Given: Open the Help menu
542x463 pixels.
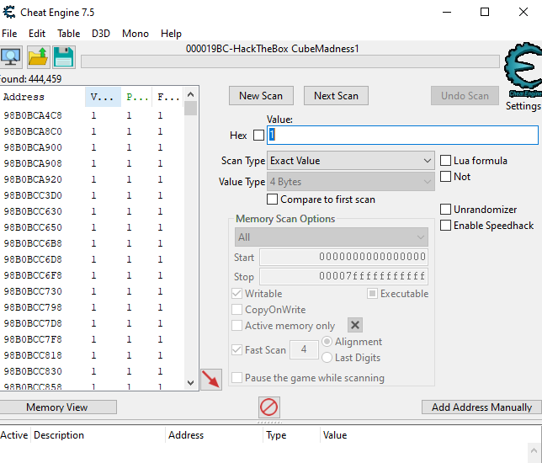Looking at the screenshot, I should pos(171,34).
